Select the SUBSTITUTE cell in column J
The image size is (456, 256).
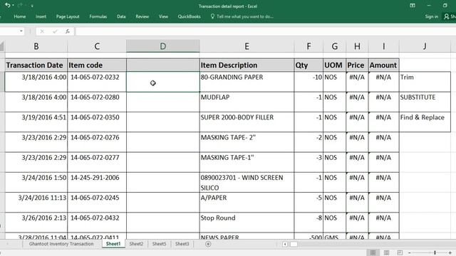click(x=425, y=102)
